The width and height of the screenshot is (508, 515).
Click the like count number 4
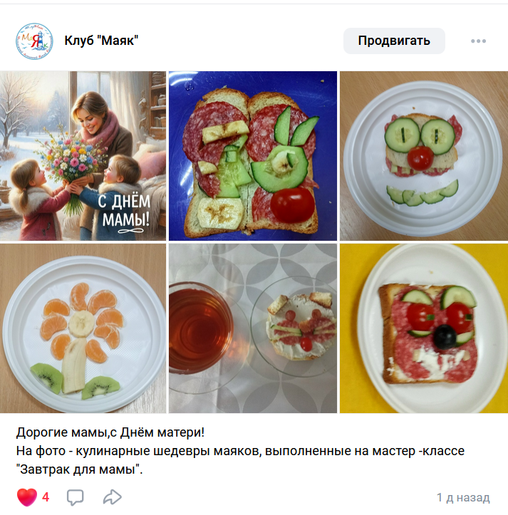point(46,497)
